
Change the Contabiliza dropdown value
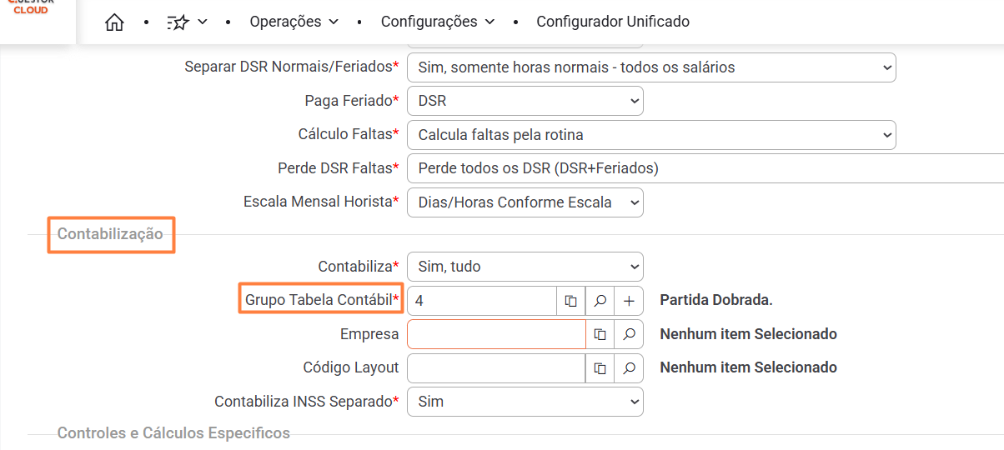525,267
